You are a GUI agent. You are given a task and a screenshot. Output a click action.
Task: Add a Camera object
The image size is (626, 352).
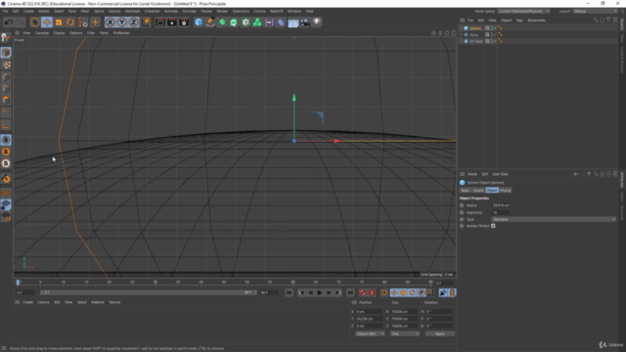pos(304,22)
